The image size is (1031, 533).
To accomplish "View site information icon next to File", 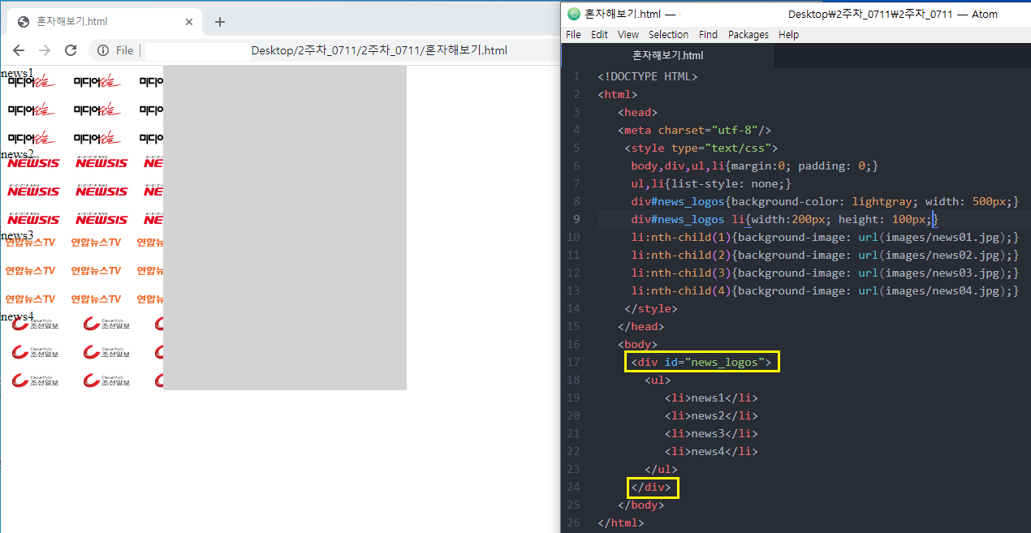I will coord(103,50).
